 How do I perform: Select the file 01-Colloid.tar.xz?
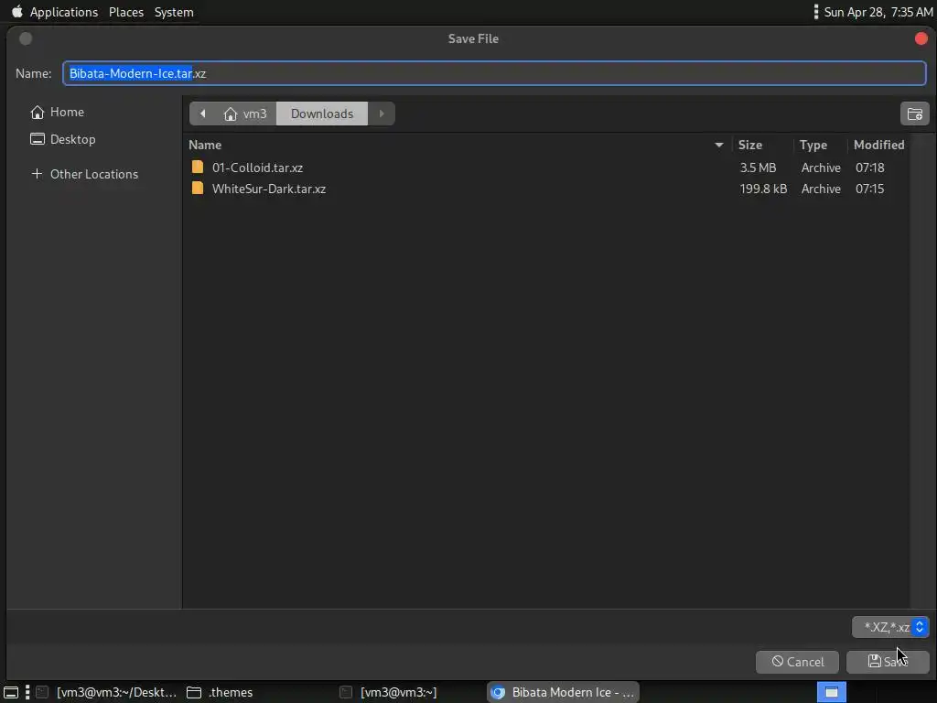coord(257,168)
